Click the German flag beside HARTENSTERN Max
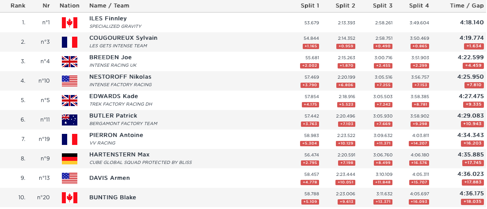 [x=69, y=159]
